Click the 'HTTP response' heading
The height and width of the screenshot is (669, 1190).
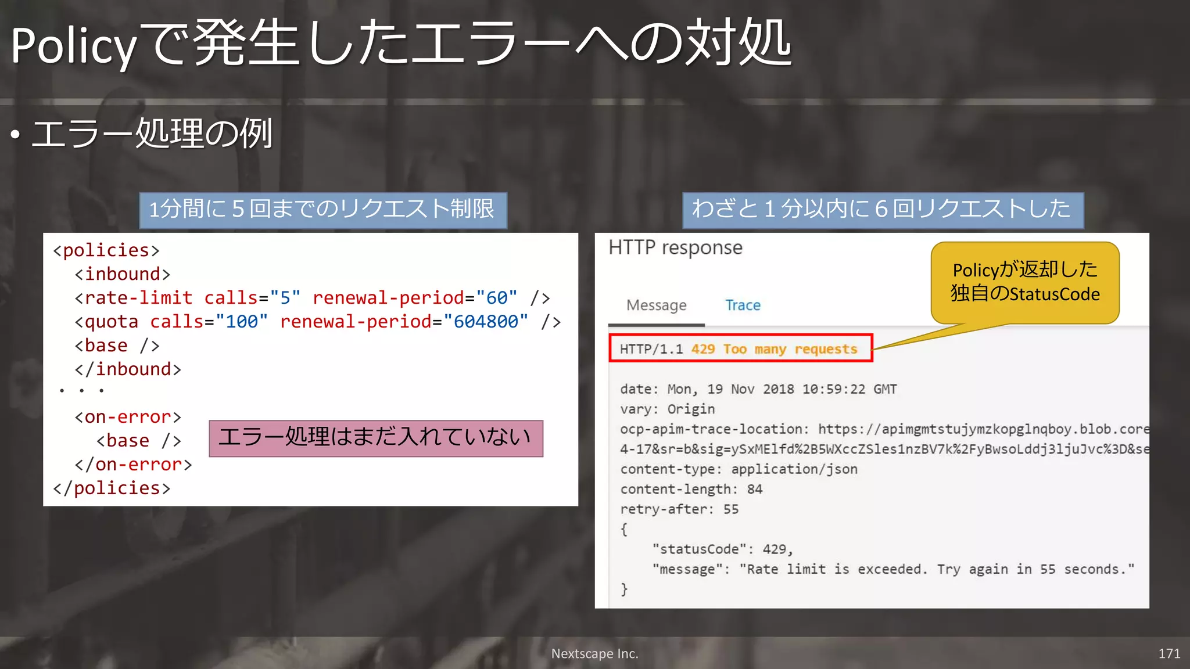(x=675, y=248)
